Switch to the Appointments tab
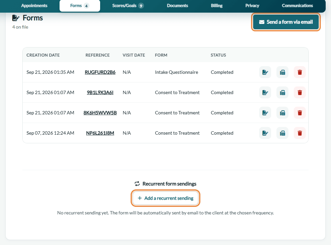 tap(34, 6)
